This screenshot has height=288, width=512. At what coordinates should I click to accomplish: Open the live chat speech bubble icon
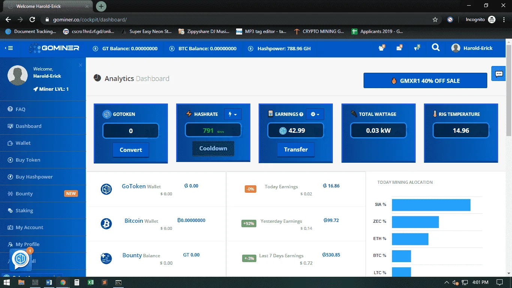(499, 74)
